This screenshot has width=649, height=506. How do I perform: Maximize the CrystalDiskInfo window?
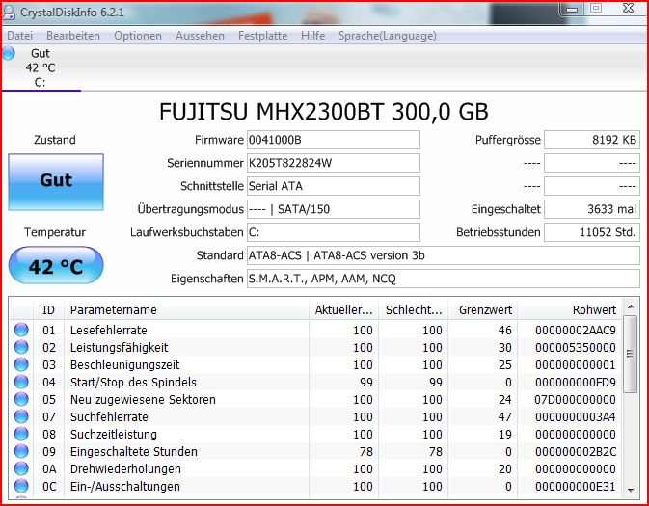tap(596, 8)
